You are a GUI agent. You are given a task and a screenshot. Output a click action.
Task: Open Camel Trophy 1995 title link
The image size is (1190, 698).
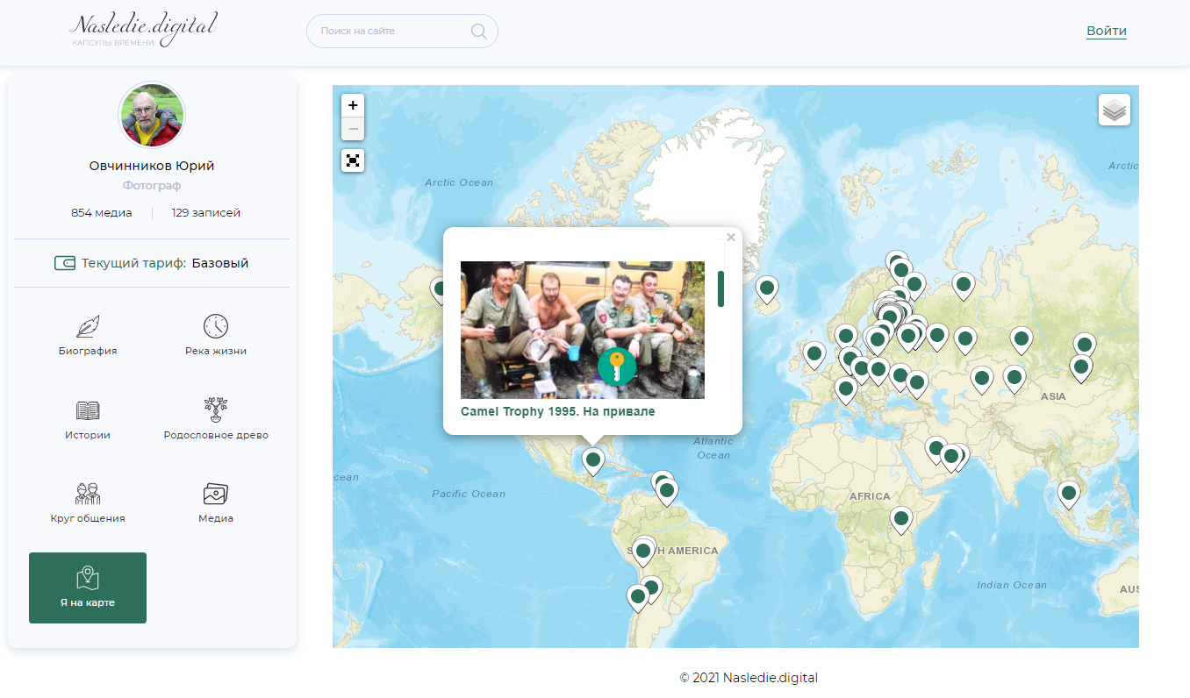pos(558,411)
